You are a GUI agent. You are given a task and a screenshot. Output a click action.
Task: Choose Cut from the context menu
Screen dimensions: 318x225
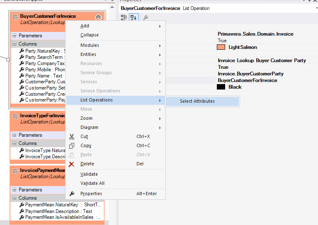pos(116,137)
